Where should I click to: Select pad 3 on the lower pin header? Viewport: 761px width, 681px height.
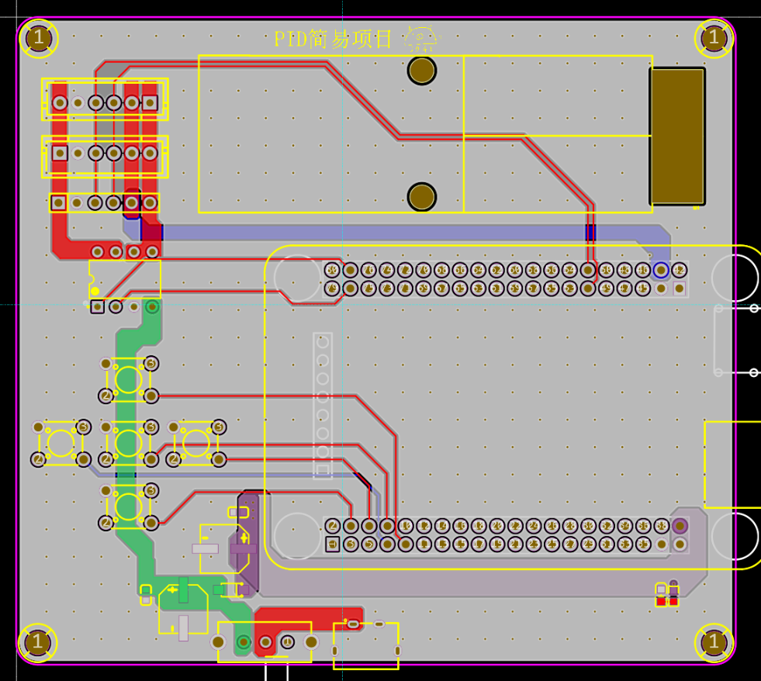click(x=351, y=544)
